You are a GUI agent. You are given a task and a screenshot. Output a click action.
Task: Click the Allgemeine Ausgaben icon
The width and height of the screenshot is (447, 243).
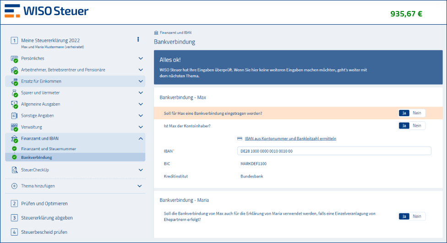point(14,104)
